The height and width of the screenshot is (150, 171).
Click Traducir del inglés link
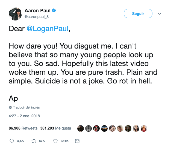click(26, 107)
